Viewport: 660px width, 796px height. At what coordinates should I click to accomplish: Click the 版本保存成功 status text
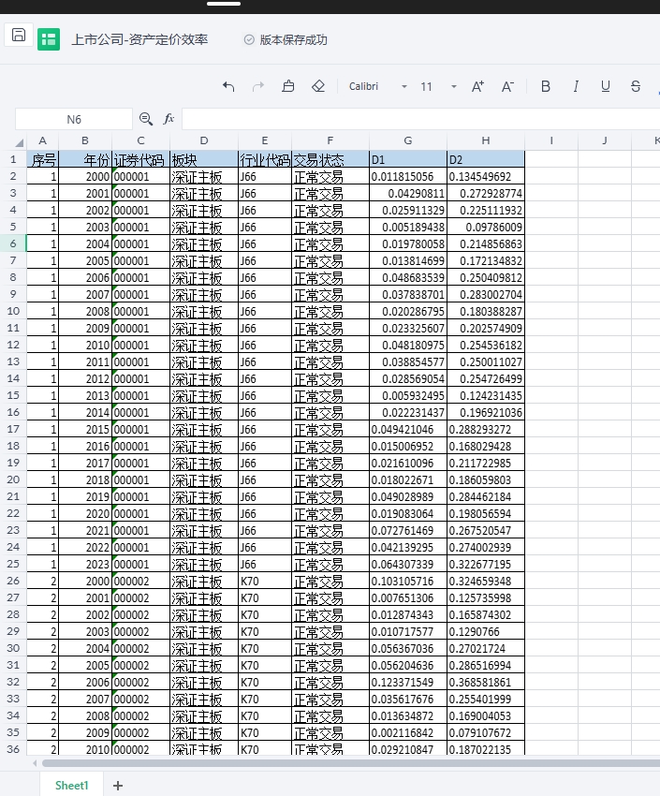pos(293,39)
